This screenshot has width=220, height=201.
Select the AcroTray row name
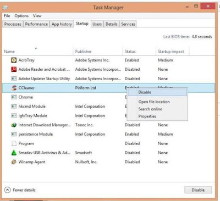[26, 60]
